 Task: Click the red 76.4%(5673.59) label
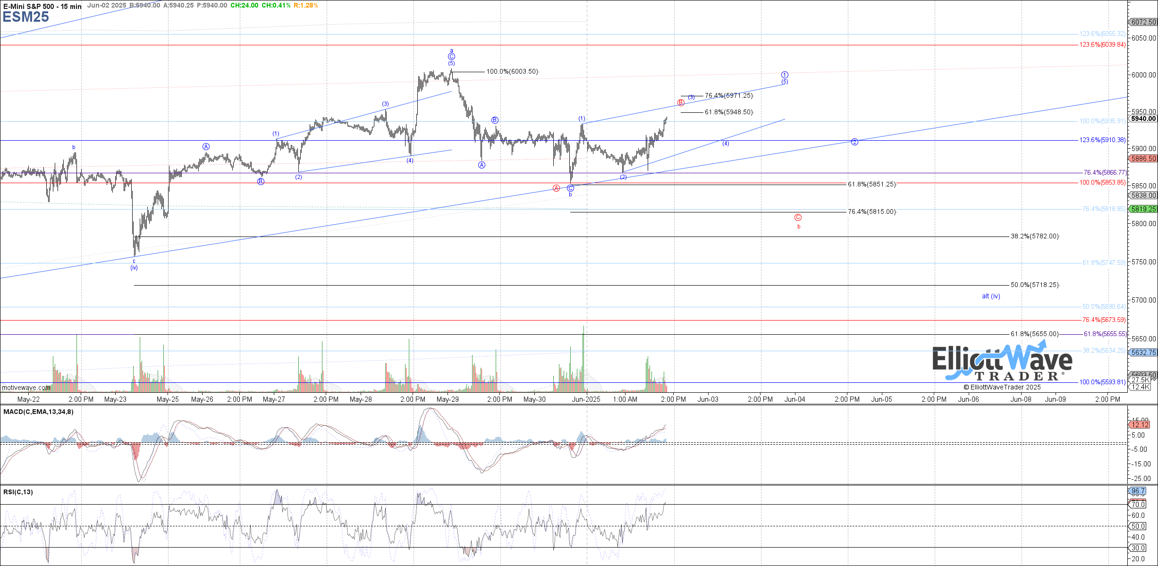1104,320
